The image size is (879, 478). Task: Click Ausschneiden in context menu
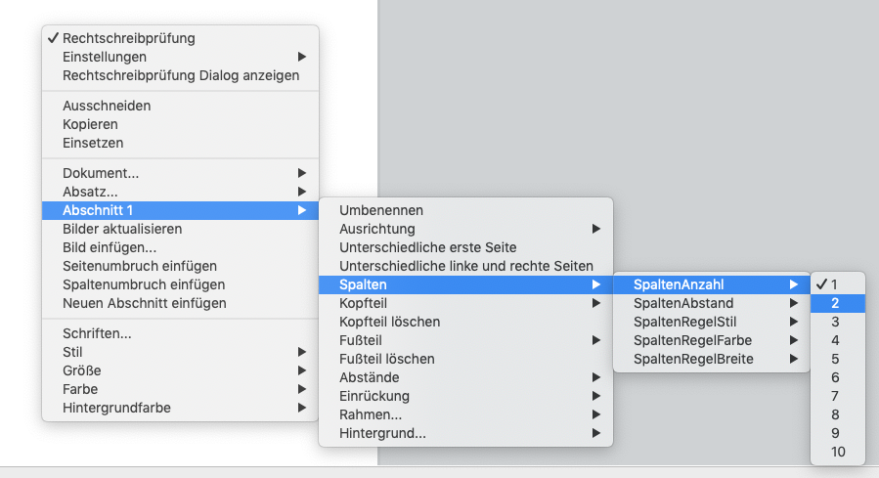point(107,106)
